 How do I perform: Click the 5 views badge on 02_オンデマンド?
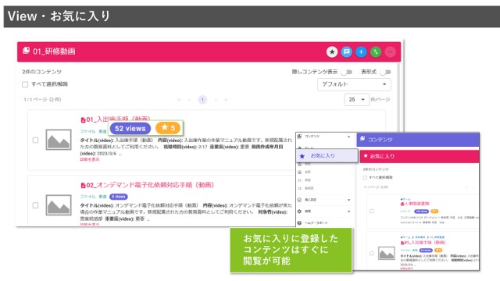(x=118, y=197)
